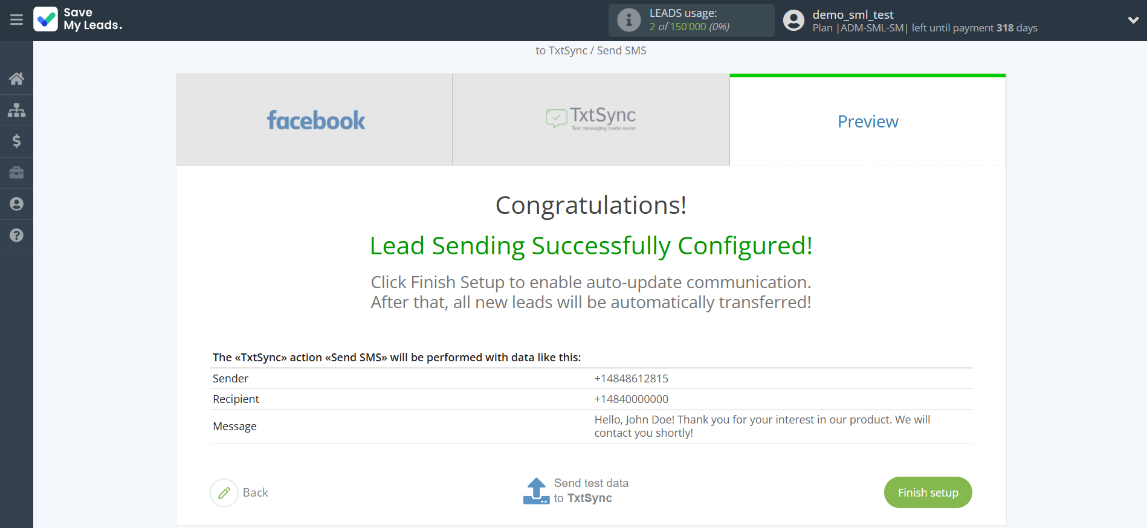1147x528 pixels.
Task: Click the pencil icon next to Back
Action: (224, 492)
